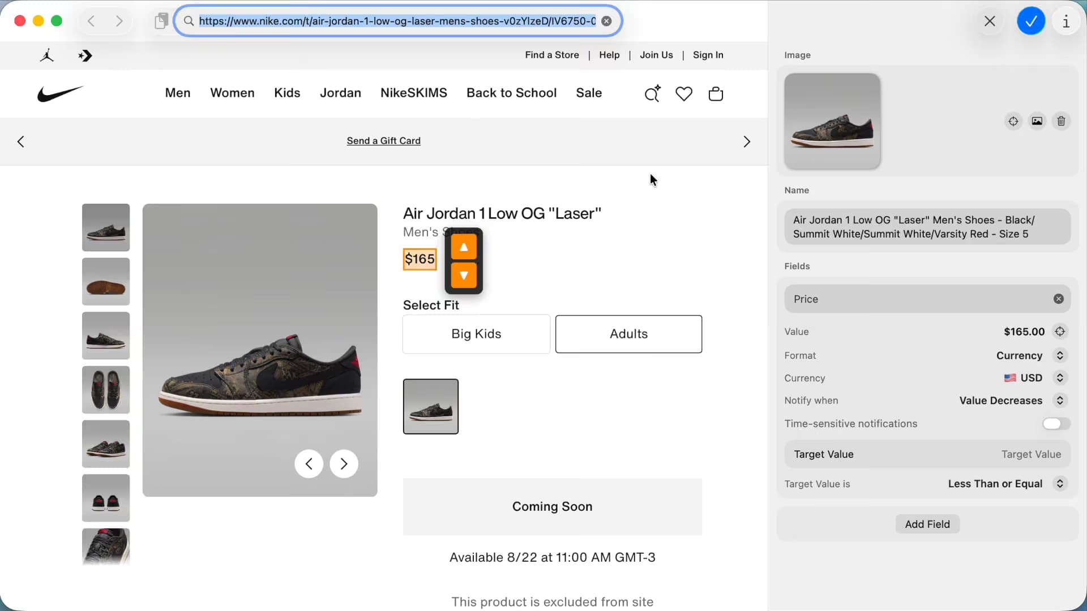The width and height of the screenshot is (1087, 611).
Task: Open the Nike search icon
Action: 652,93
